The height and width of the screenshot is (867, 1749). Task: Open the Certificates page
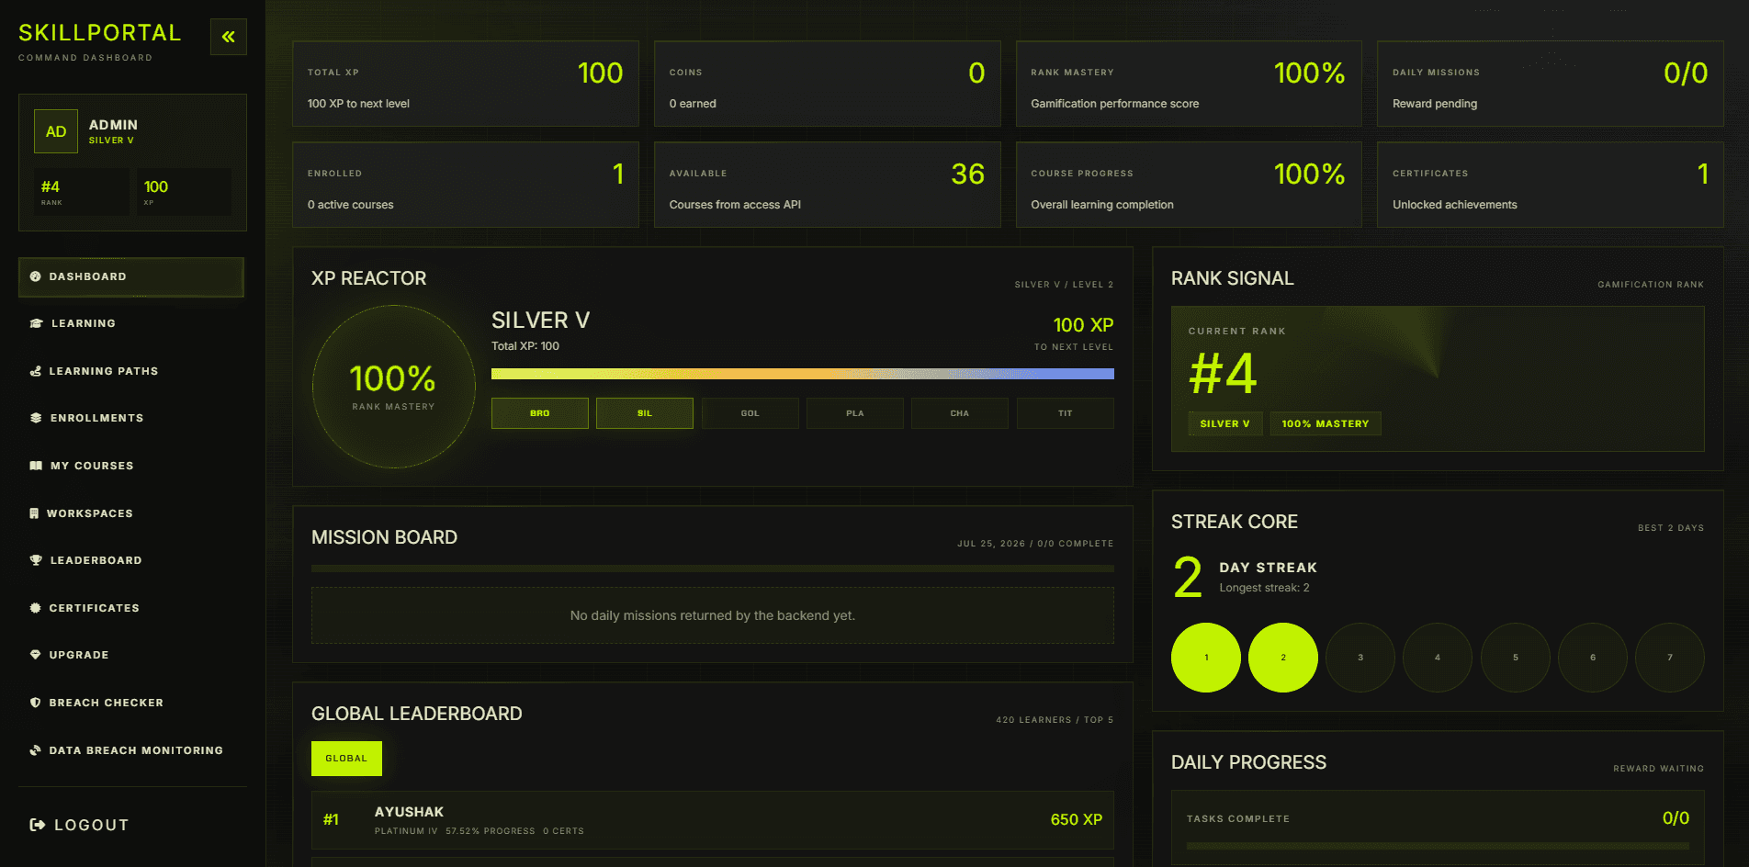tap(131, 608)
